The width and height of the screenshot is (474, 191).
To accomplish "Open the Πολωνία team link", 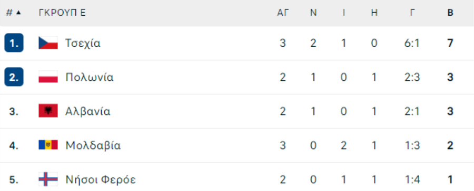I will point(90,78).
